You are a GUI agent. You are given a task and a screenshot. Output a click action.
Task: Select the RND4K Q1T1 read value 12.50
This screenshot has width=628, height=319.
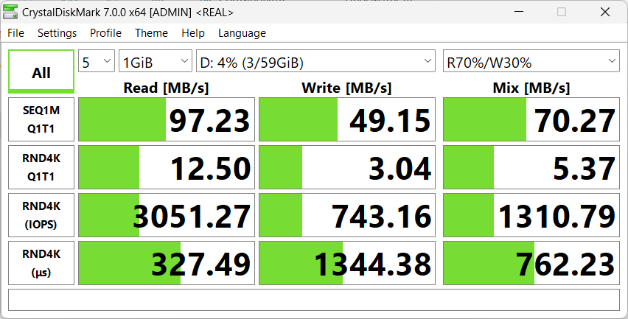(x=167, y=167)
